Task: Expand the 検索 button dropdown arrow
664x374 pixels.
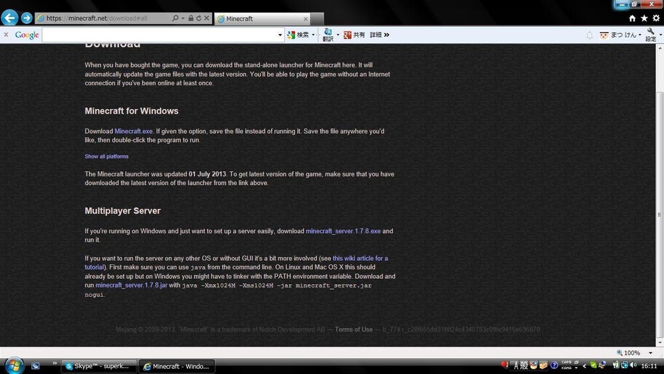Action: coord(313,35)
